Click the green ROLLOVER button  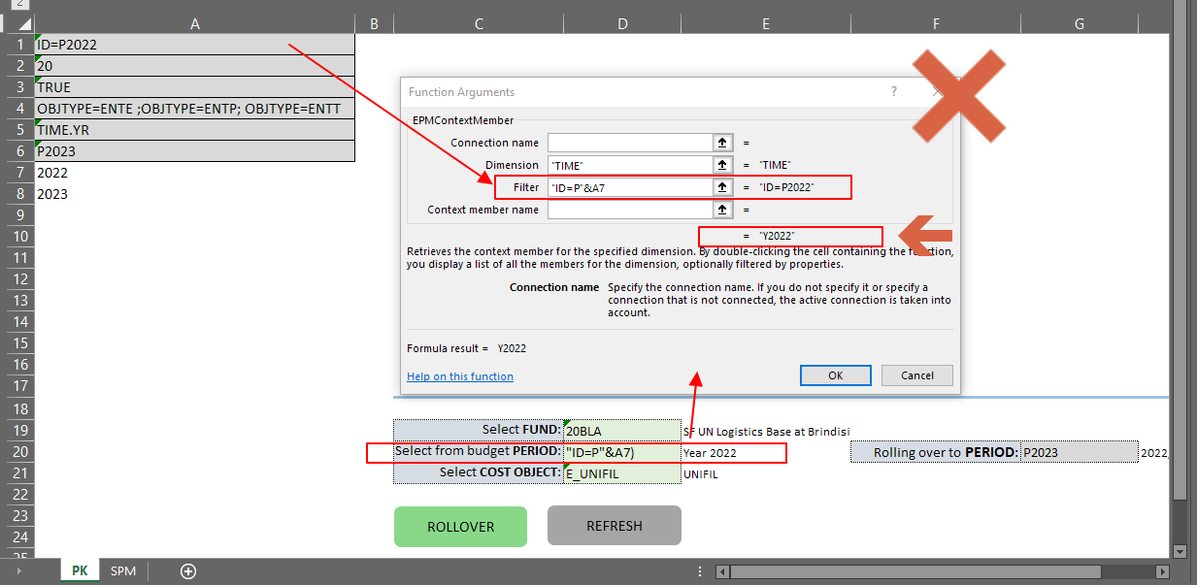460,527
